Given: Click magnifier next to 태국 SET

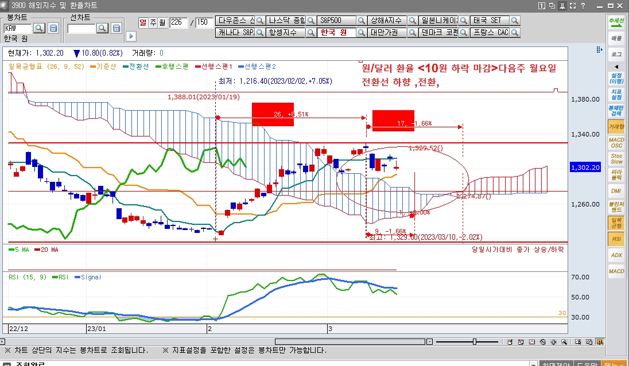Looking at the screenshot, I should tap(515, 21).
